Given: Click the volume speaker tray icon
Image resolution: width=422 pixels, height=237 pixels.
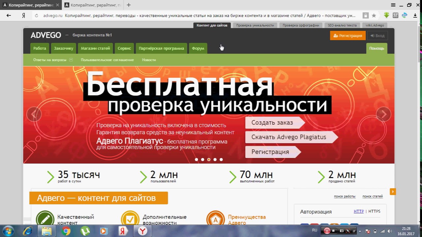Looking at the screenshot, I should (390, 231).
